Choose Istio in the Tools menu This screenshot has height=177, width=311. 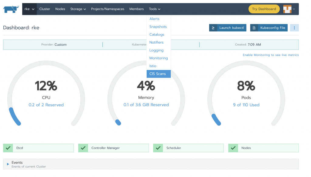[x=153, y=66]
